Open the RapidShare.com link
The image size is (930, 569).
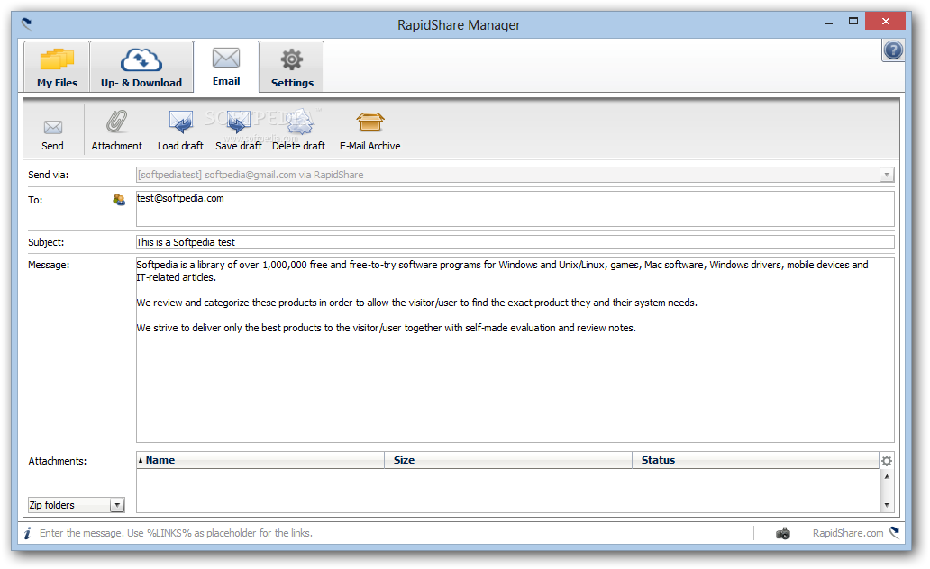[848, 533]
